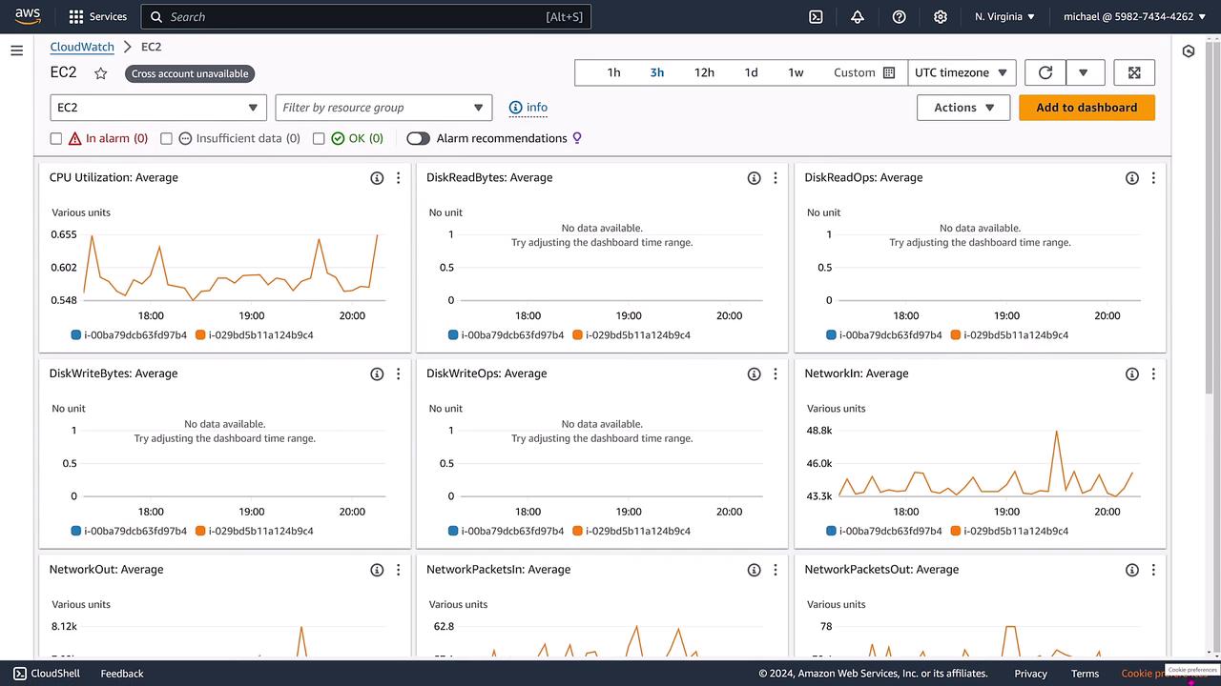Select the 1w time range

(796, 72)
